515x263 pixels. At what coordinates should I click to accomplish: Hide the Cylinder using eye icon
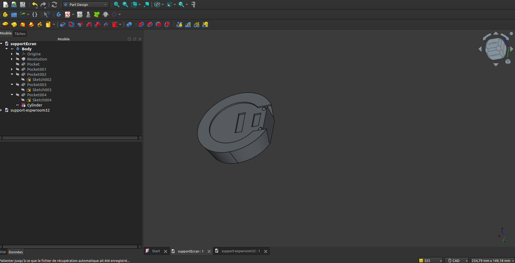point(17,105)
